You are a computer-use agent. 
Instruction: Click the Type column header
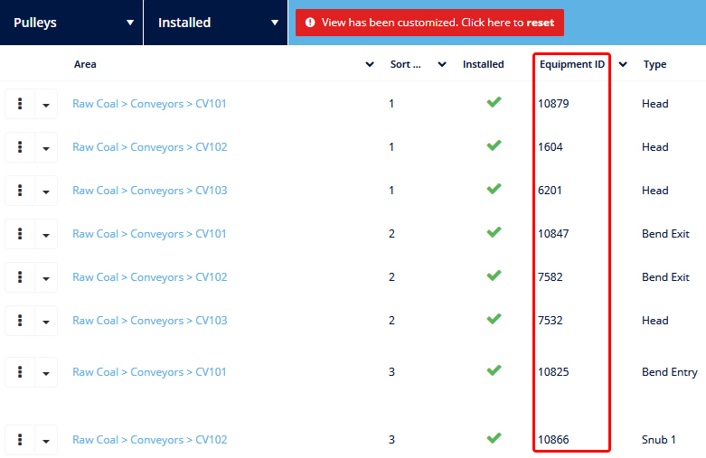[x=654, y=64]
